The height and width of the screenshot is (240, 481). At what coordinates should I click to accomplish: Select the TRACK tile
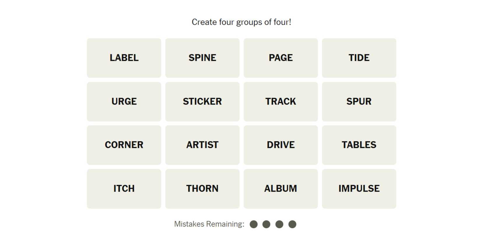pos(280,102)
